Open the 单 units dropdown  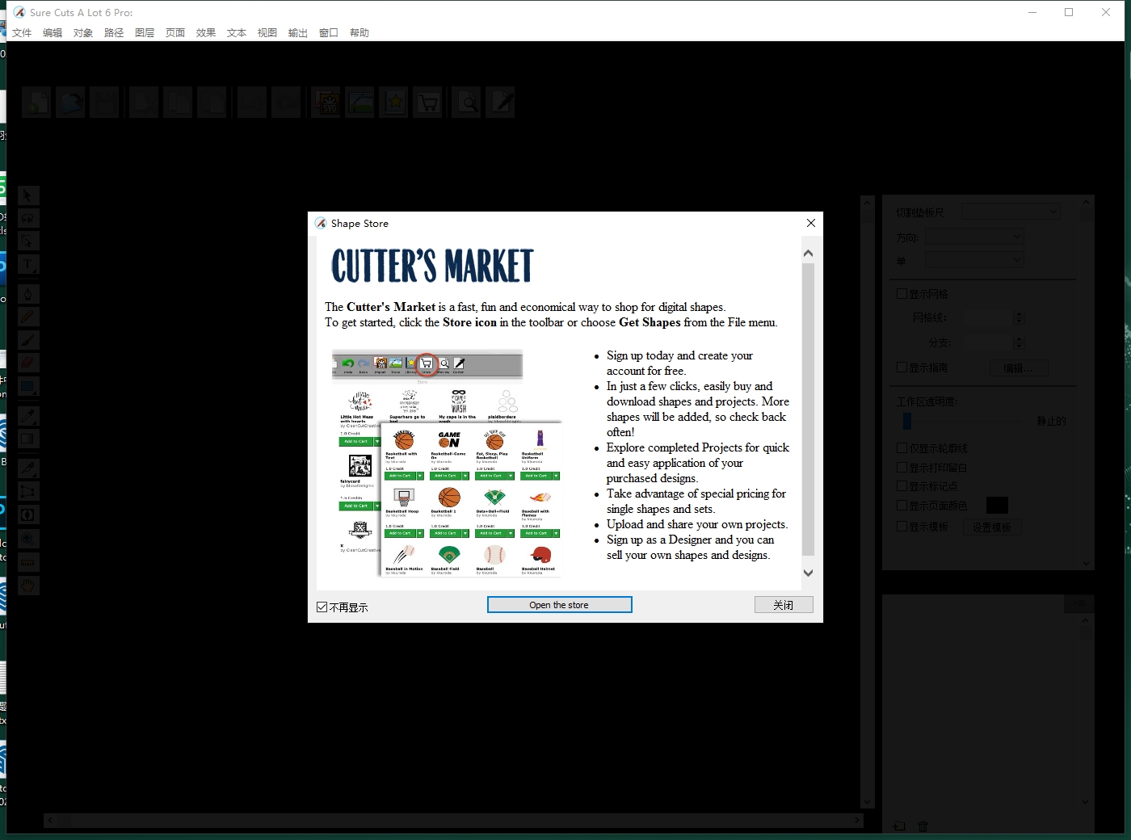974,260
